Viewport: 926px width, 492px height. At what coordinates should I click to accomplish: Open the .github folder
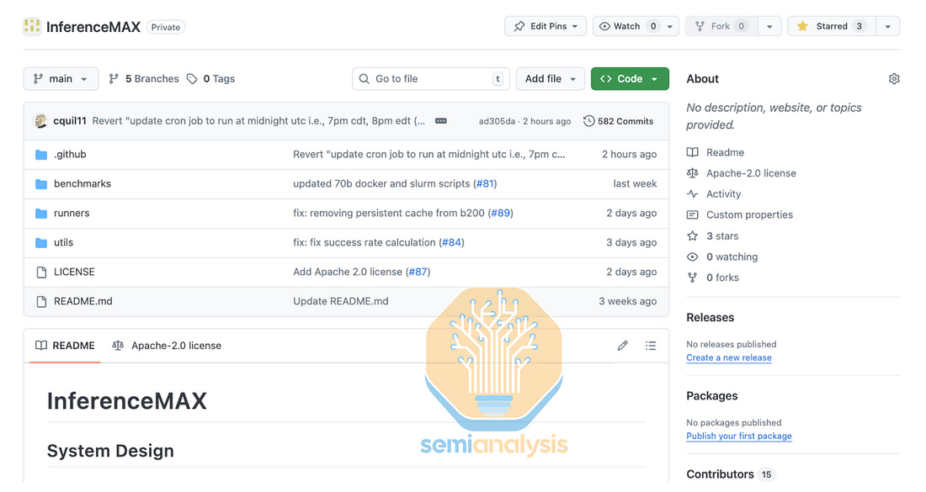pos(70,154)
